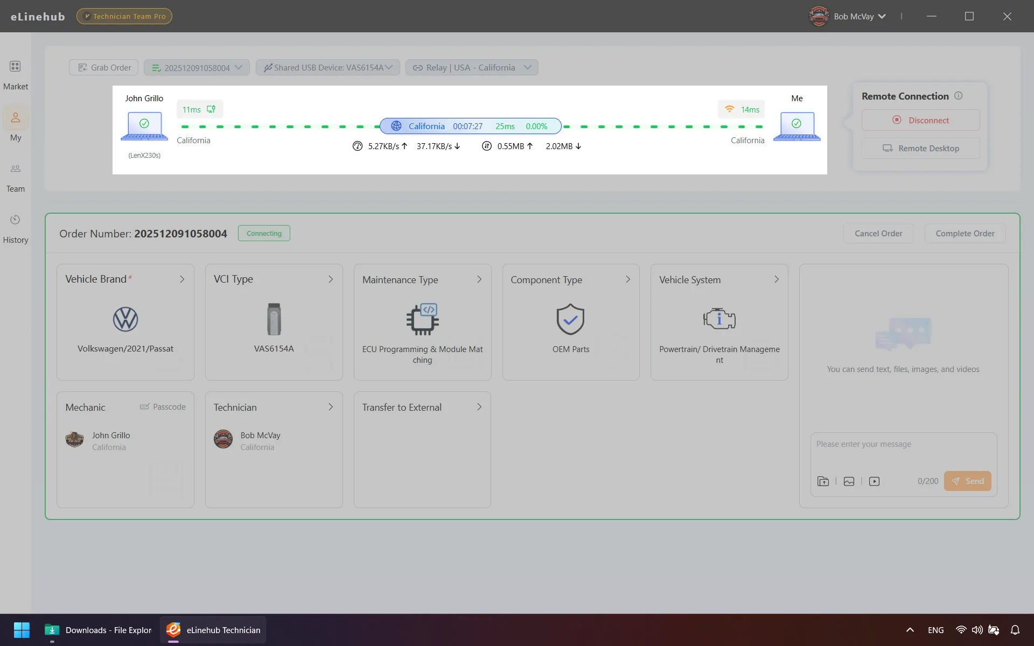The height and width of the screenshot is (646, 1034).
Task: Click the OEM Parts shield icon
Action: [570, 319]
